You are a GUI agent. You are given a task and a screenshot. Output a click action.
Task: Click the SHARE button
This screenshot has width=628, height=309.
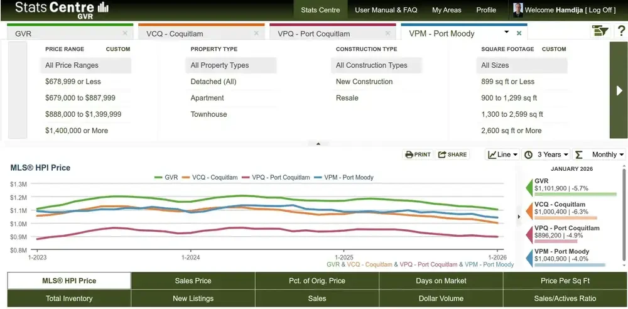(452, 154)
